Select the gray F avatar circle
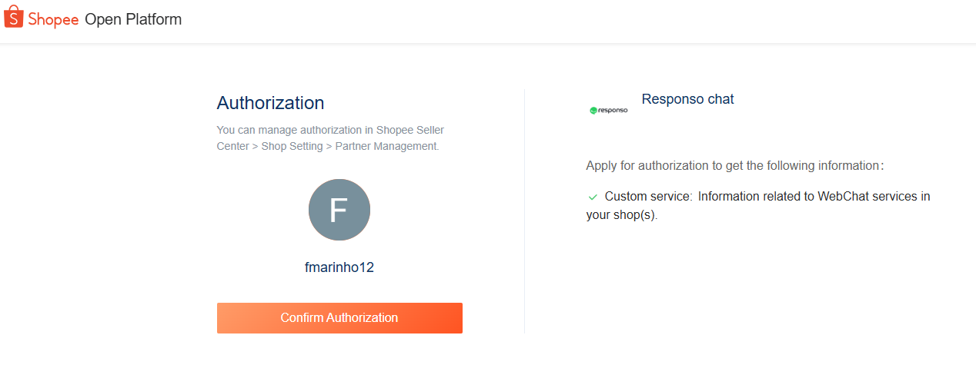This screenshot has width=976, height=365. (x=339, y=210)
